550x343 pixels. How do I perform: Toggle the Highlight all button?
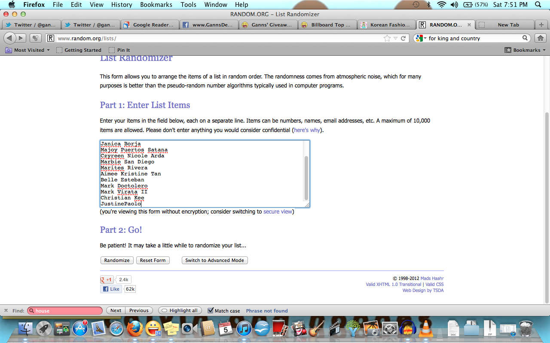pos(180,310)
